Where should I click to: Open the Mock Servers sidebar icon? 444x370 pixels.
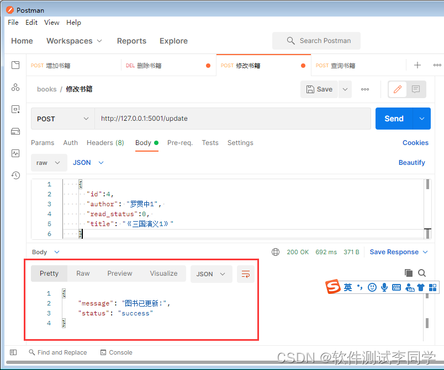coord(15,131)
